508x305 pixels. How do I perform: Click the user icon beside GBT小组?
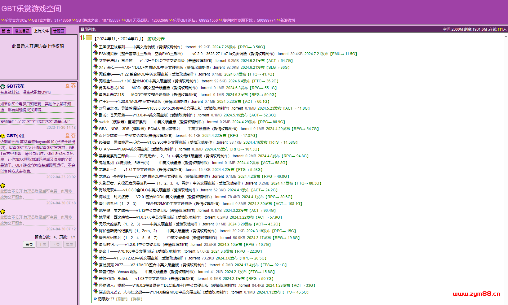pyautogui.click(x=67, y=136)
